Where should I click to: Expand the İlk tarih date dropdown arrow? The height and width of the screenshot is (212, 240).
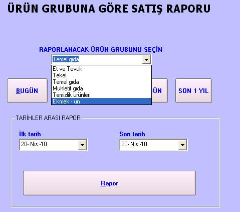pyautogui.click(x=82, y=145)
